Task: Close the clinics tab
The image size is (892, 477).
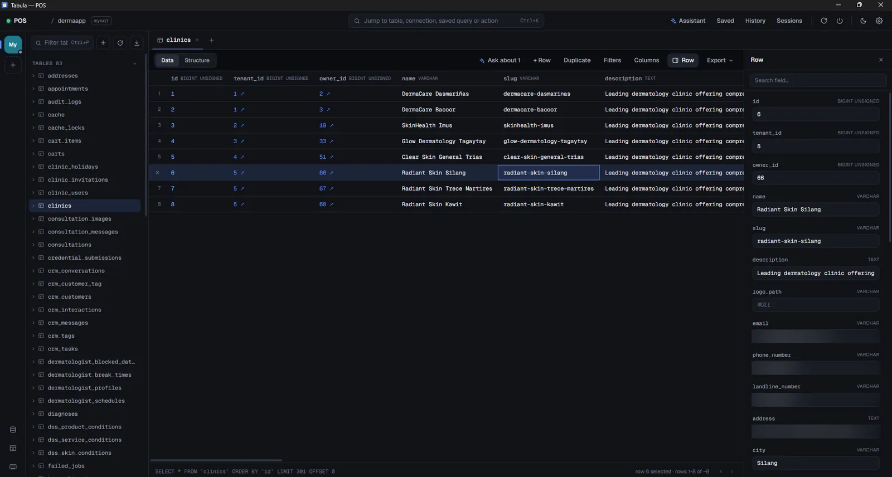Action: click(x=197, y=40)
